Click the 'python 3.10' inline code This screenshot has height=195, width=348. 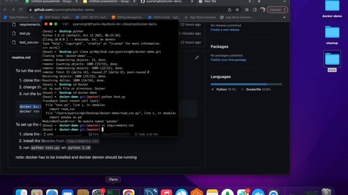pos(79,148)
